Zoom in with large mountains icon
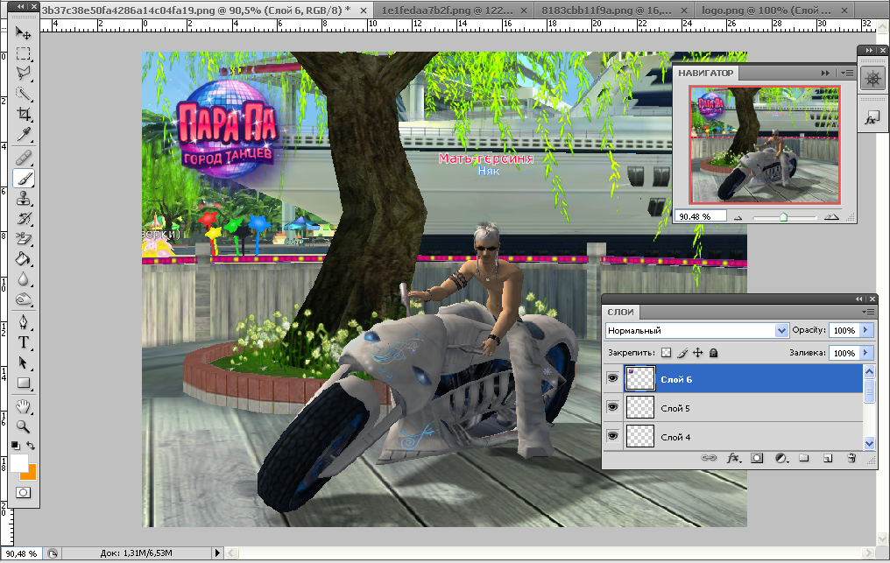The width and height of the screenshot is (890, 563). coord(831,217)
